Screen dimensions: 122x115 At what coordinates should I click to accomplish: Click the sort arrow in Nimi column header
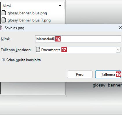coord(60,6)
